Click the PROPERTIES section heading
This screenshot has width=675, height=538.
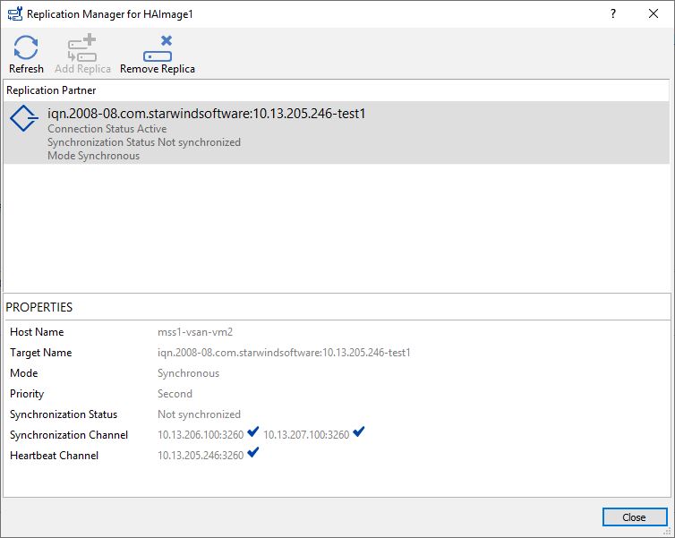39,307
